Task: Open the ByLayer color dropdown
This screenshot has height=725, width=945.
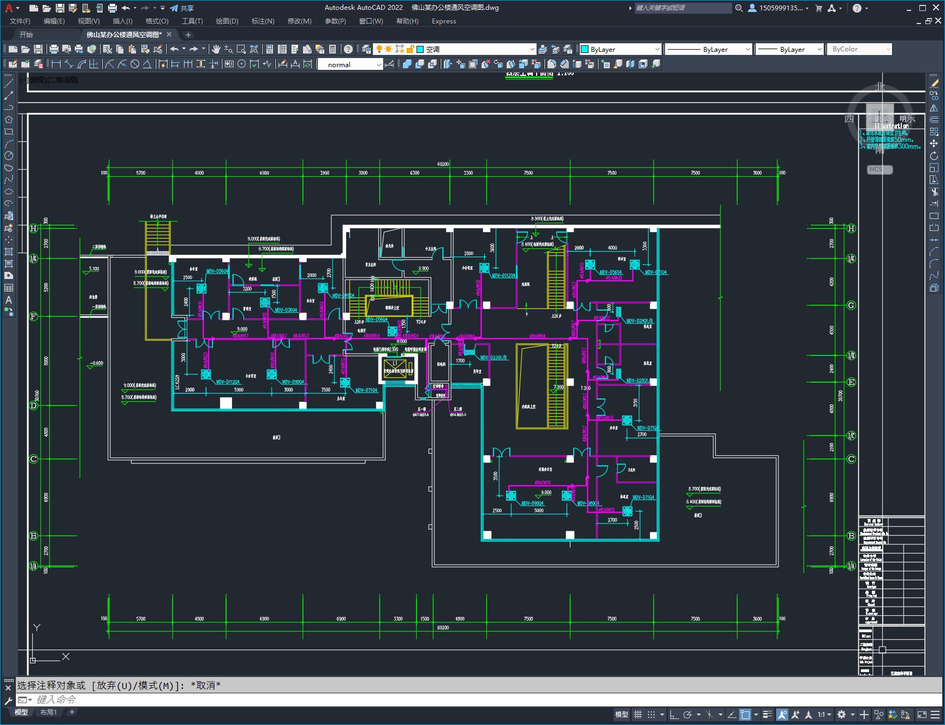Action: point(657,49)
